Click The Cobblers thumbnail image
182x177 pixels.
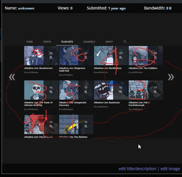[x=146, y=56]
